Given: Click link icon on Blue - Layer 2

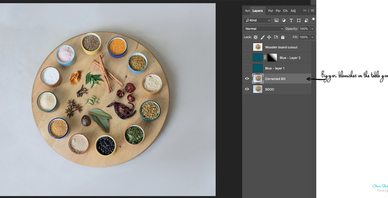Looking at the screenshot, I should [265, 58].
